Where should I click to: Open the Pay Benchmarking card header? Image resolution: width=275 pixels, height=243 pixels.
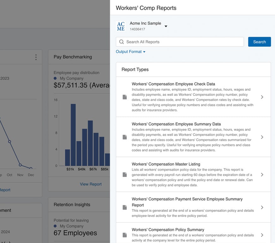click(x=72, y=57)
